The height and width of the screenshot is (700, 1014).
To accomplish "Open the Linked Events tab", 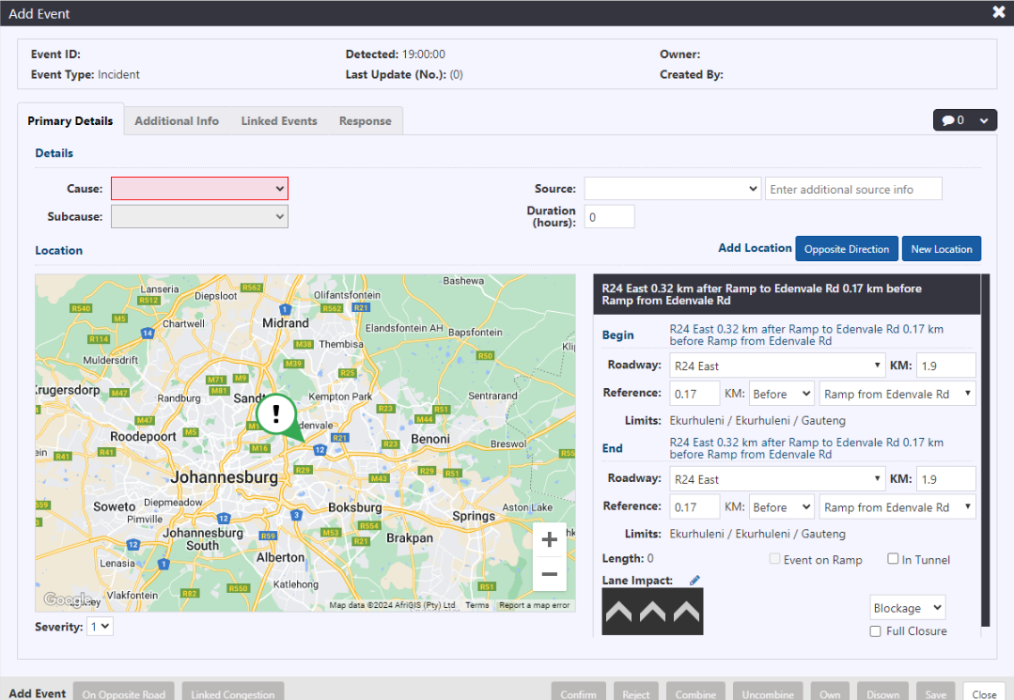I will (279, 121).
